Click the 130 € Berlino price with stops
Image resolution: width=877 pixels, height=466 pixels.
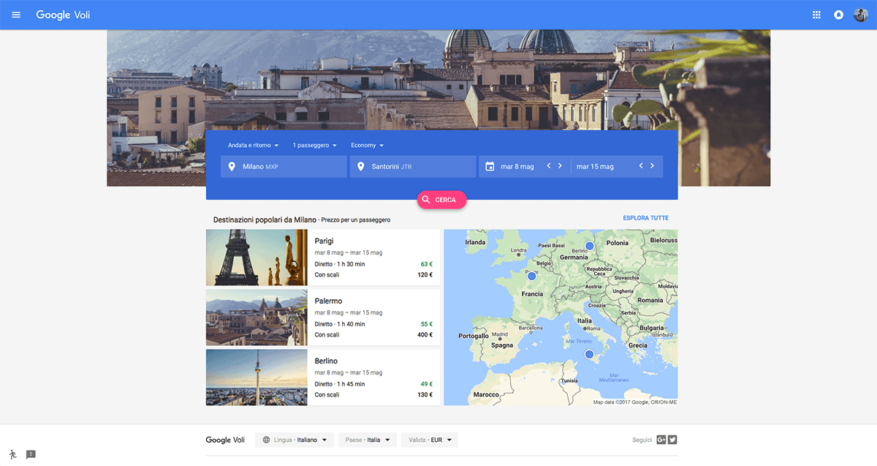coord(425,395)
